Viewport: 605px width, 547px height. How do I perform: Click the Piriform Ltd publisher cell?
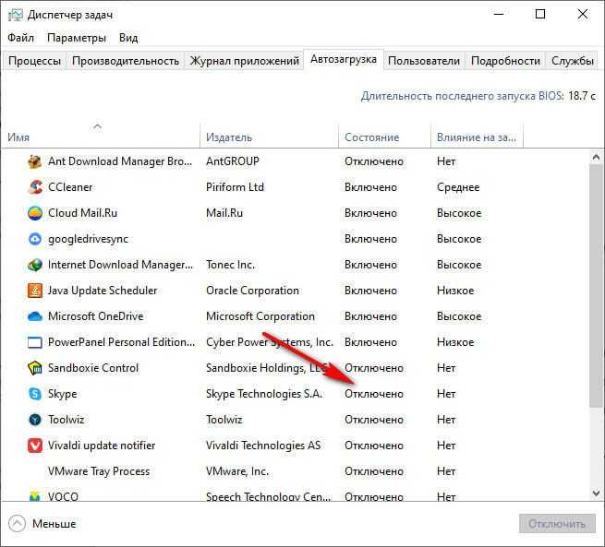(x=235, y=187)
